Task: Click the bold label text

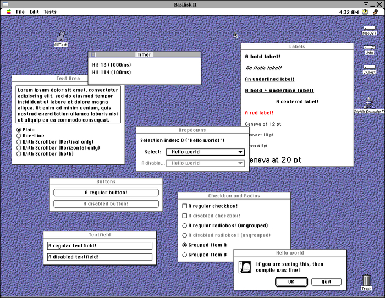Action: (263, 57)
